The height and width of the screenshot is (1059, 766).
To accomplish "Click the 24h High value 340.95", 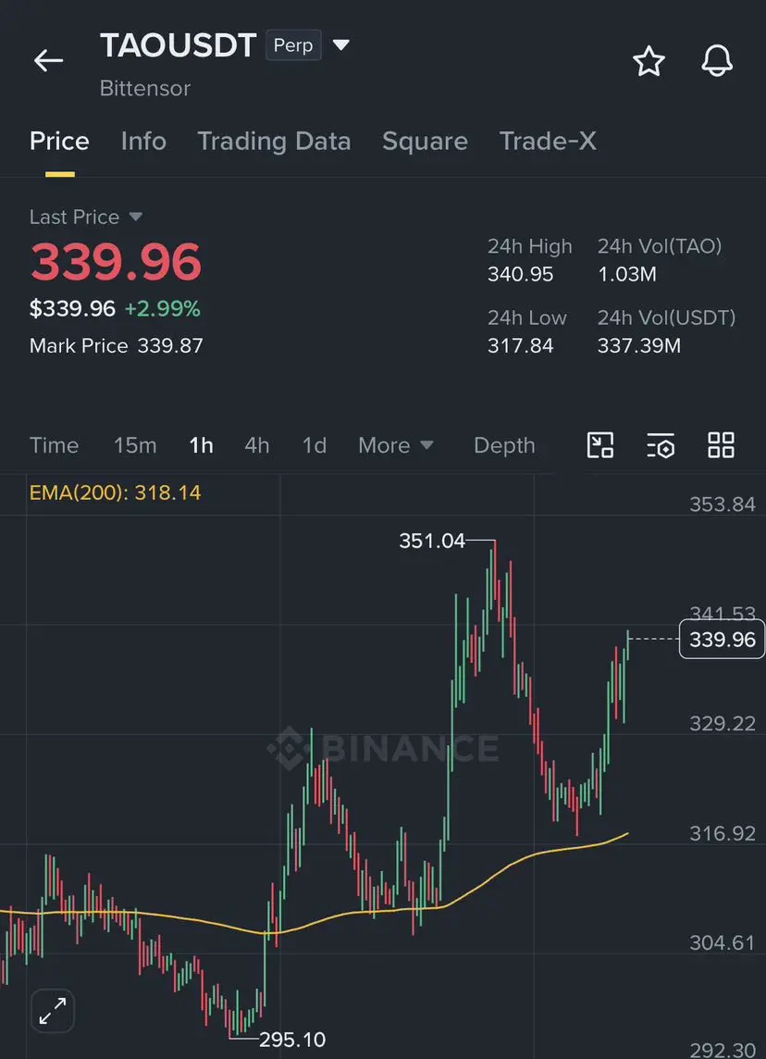I will pyautogui.click(x=520, y=274).
